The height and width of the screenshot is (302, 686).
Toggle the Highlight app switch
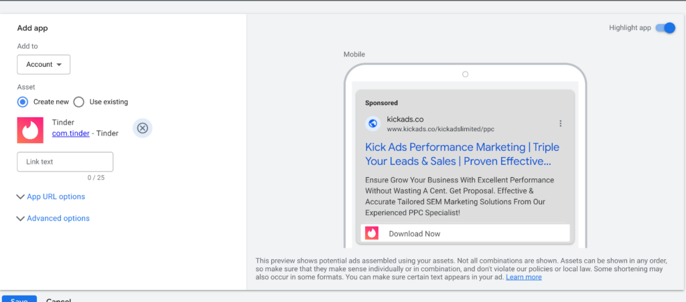(x=665, y=28)
